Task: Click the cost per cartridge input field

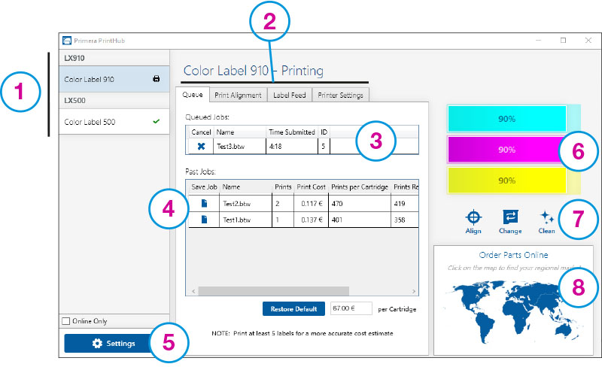Action: click(x=351, y=308)
